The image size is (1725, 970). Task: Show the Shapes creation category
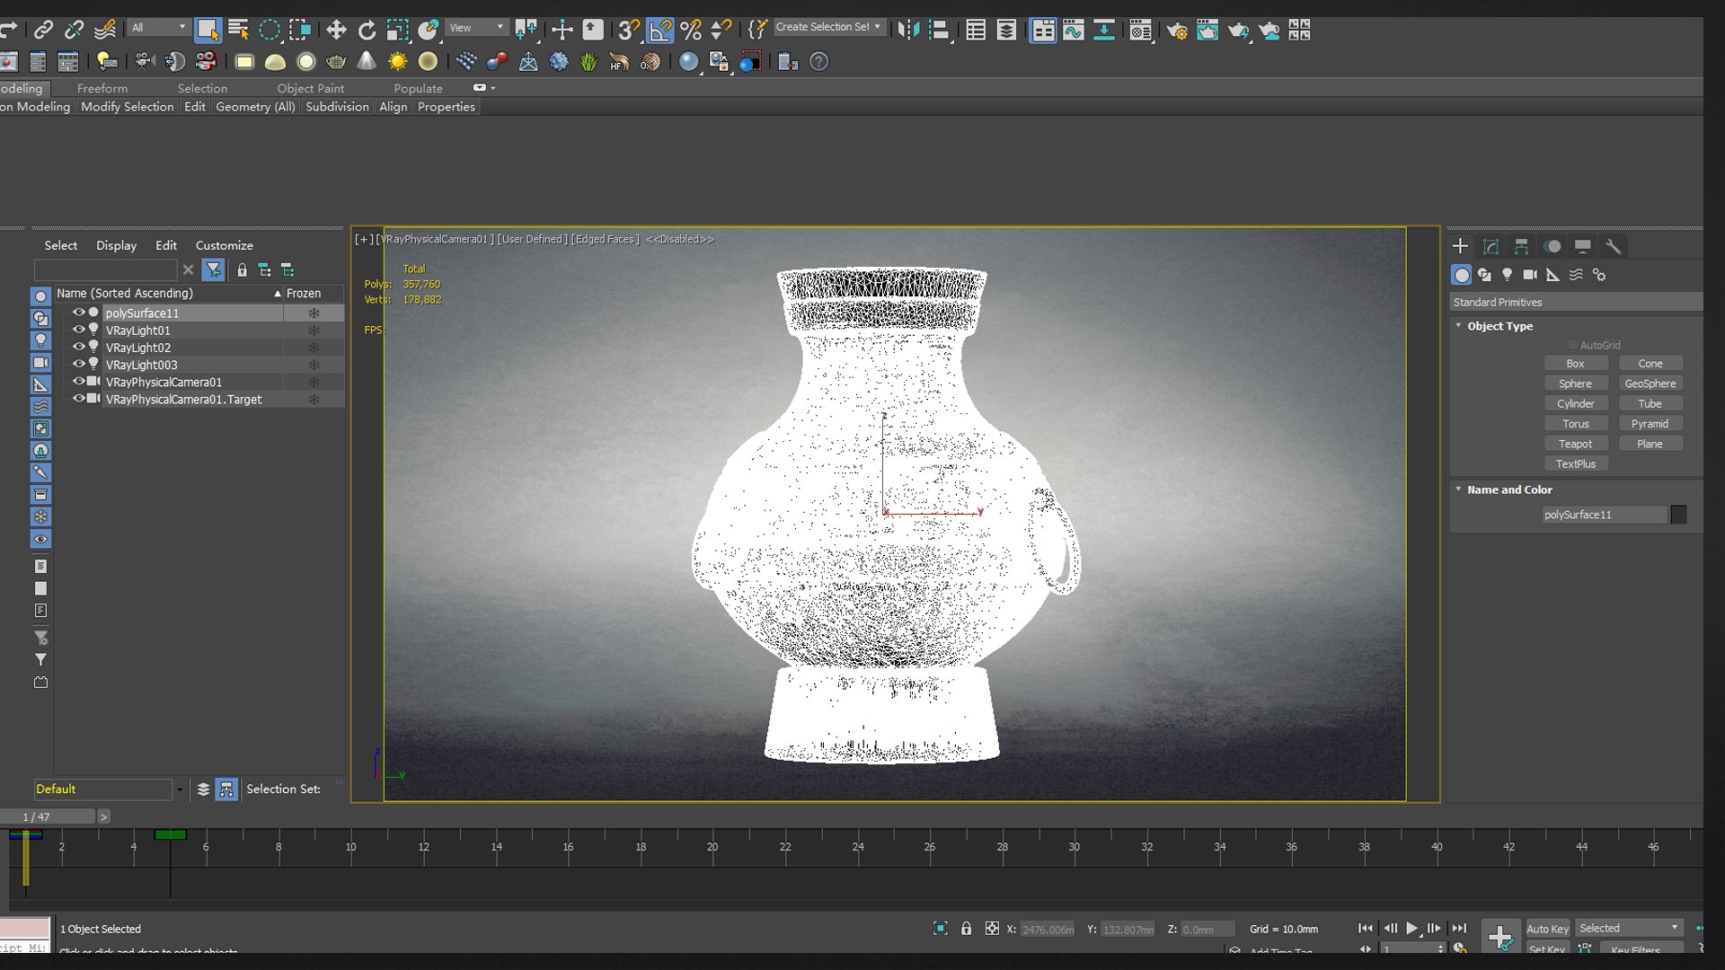(x=1484, y=275)
